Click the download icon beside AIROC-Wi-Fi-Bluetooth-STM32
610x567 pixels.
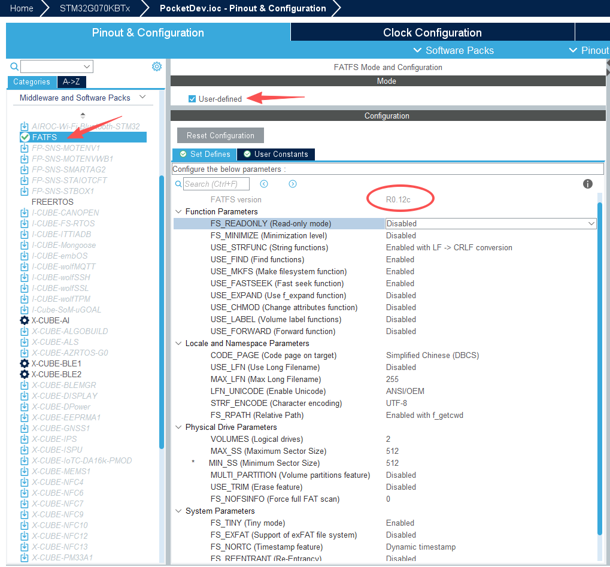tap(25, 126)
